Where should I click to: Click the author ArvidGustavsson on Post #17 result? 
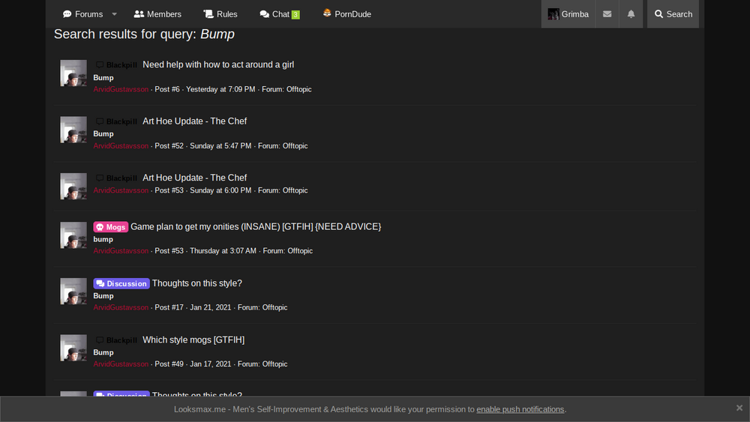click(x=121, y=307)
